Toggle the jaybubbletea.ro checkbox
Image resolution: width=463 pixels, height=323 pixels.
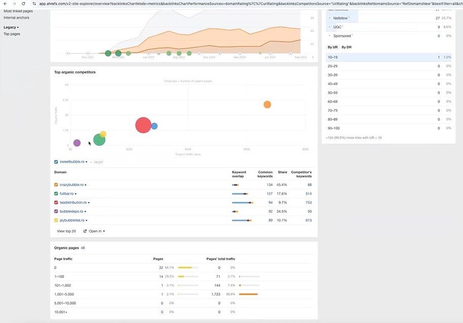[56, 220]
